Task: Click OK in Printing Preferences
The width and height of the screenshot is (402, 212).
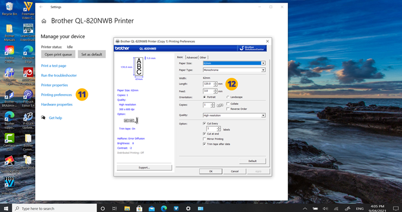Action: [211, 171]
